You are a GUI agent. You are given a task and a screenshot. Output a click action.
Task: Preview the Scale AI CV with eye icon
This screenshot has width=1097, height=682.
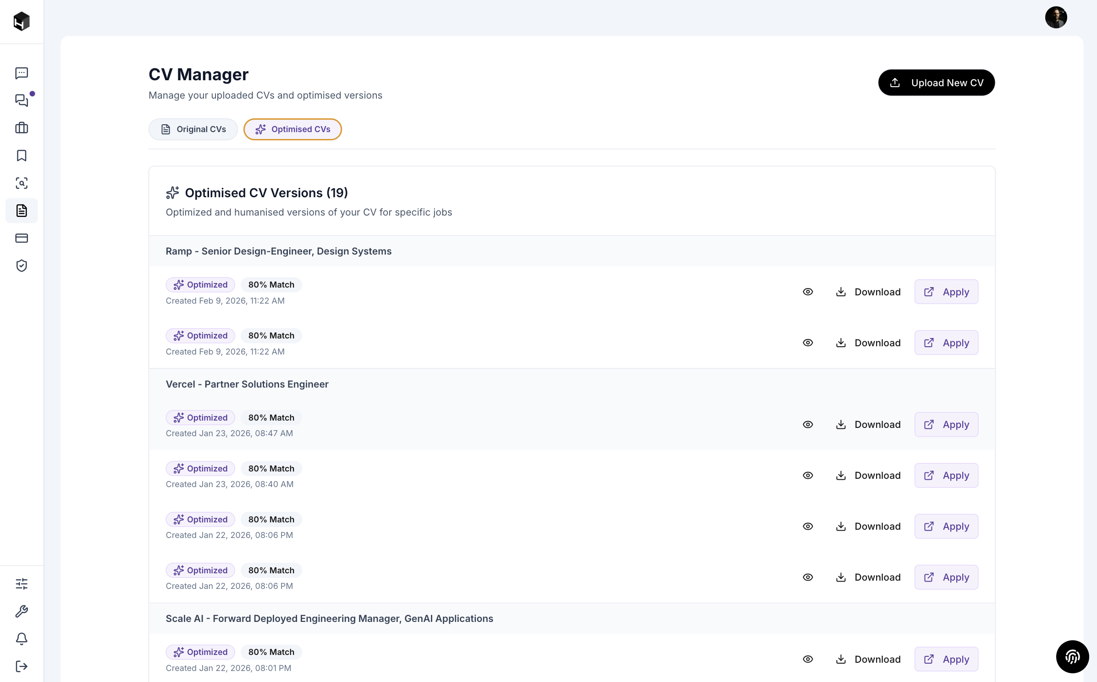click(x=808, y=659)
